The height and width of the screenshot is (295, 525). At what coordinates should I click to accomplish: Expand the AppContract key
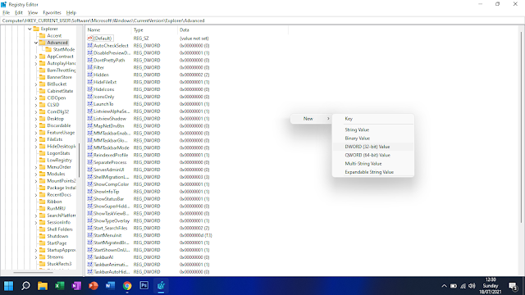click(x=36, y=57)
